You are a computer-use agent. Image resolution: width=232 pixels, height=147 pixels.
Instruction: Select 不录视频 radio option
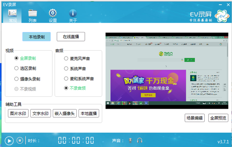[25, 89]
